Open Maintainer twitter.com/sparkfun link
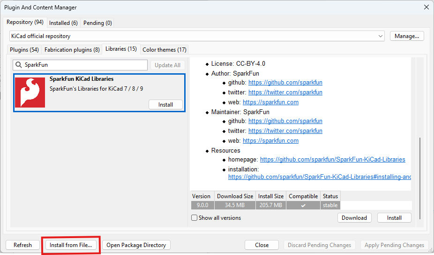The height and width of the screenshot is (255, 434). pyautogui.click(x=285, y=131)
